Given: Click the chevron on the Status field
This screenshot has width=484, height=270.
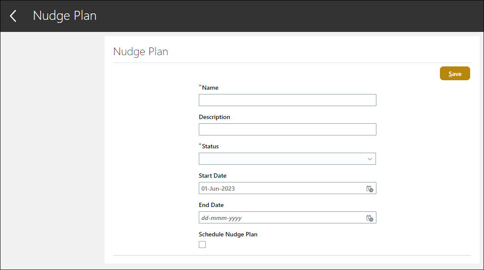Looking at the screenshot, I should [x=369, y=159].
